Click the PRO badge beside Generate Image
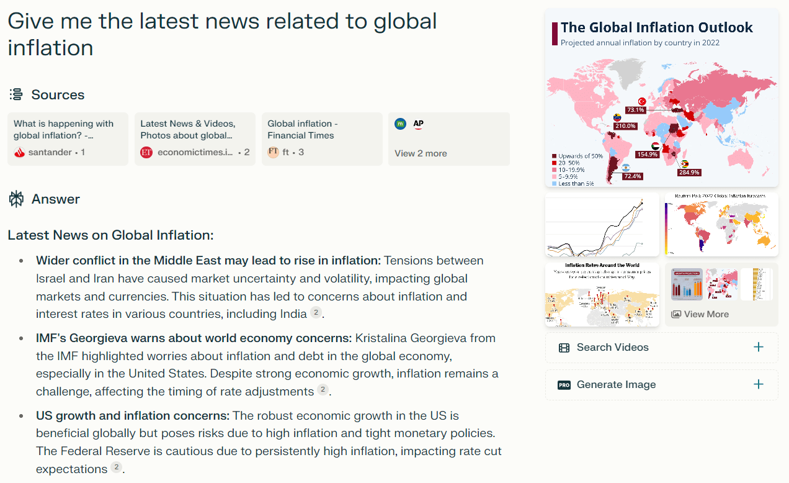 (x=564, y=385)
